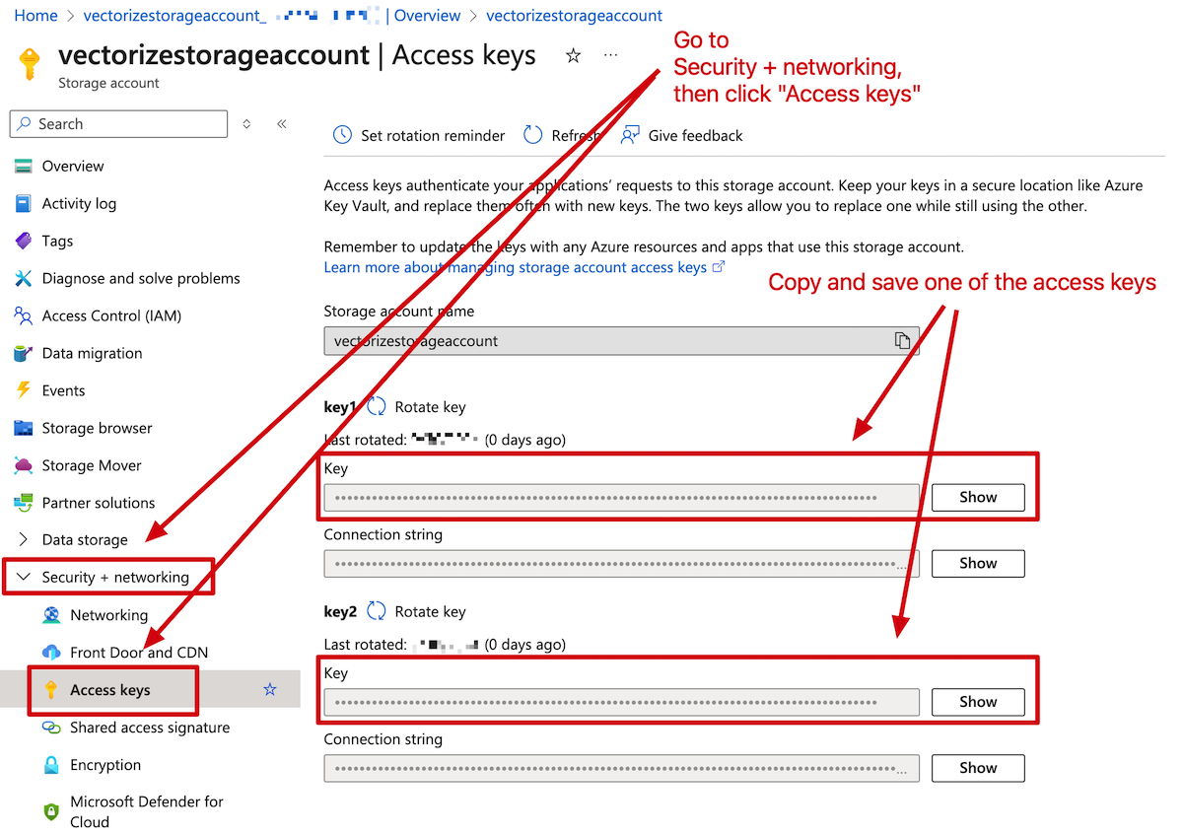Click the clock icon for rotation reminder
This screenshot has width=1183, height=835.
pos(342,136)
